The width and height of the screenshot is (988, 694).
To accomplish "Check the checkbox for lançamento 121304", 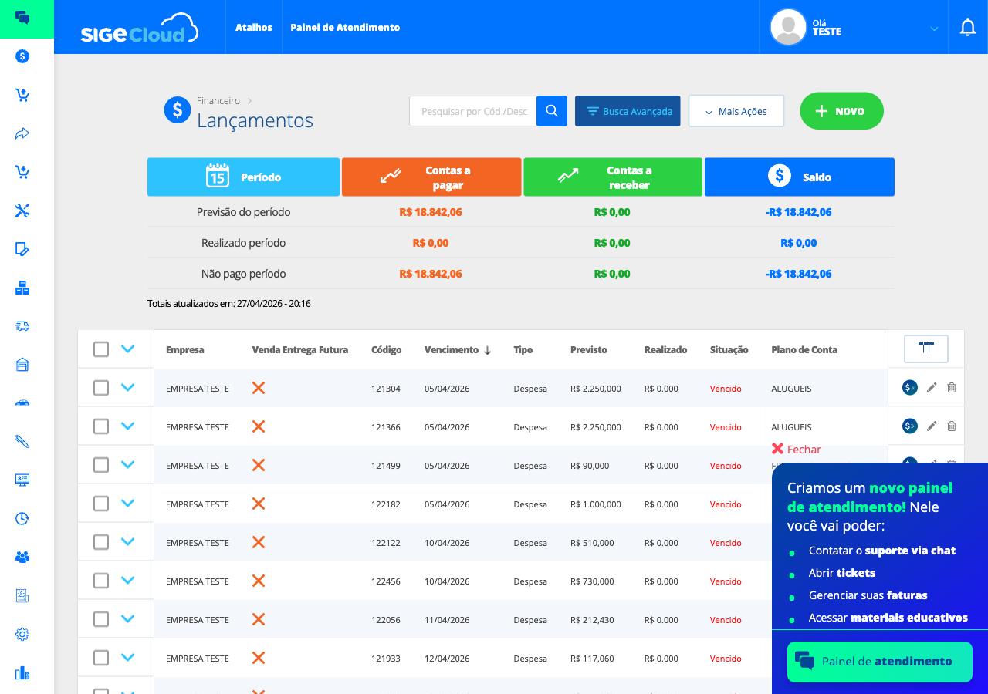I will 100,387.
